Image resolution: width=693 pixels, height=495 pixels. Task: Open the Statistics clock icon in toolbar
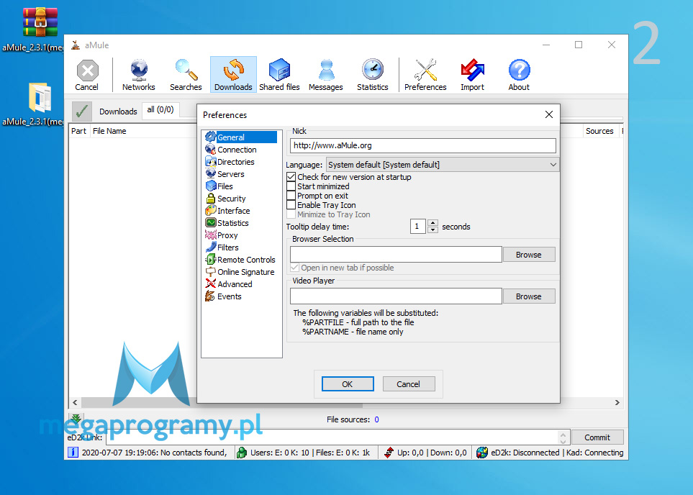(373, 75)
